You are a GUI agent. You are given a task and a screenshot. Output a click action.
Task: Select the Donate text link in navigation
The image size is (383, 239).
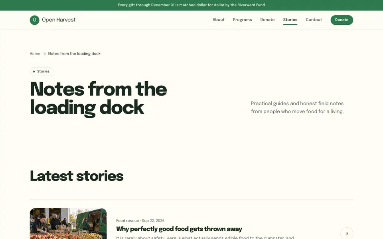pyautogui.click(x=267, y=20)
